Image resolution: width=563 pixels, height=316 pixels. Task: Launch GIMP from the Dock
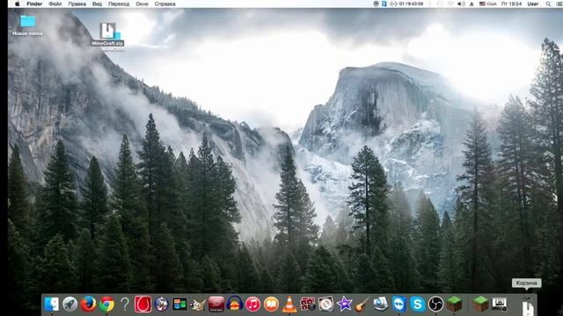198,305
